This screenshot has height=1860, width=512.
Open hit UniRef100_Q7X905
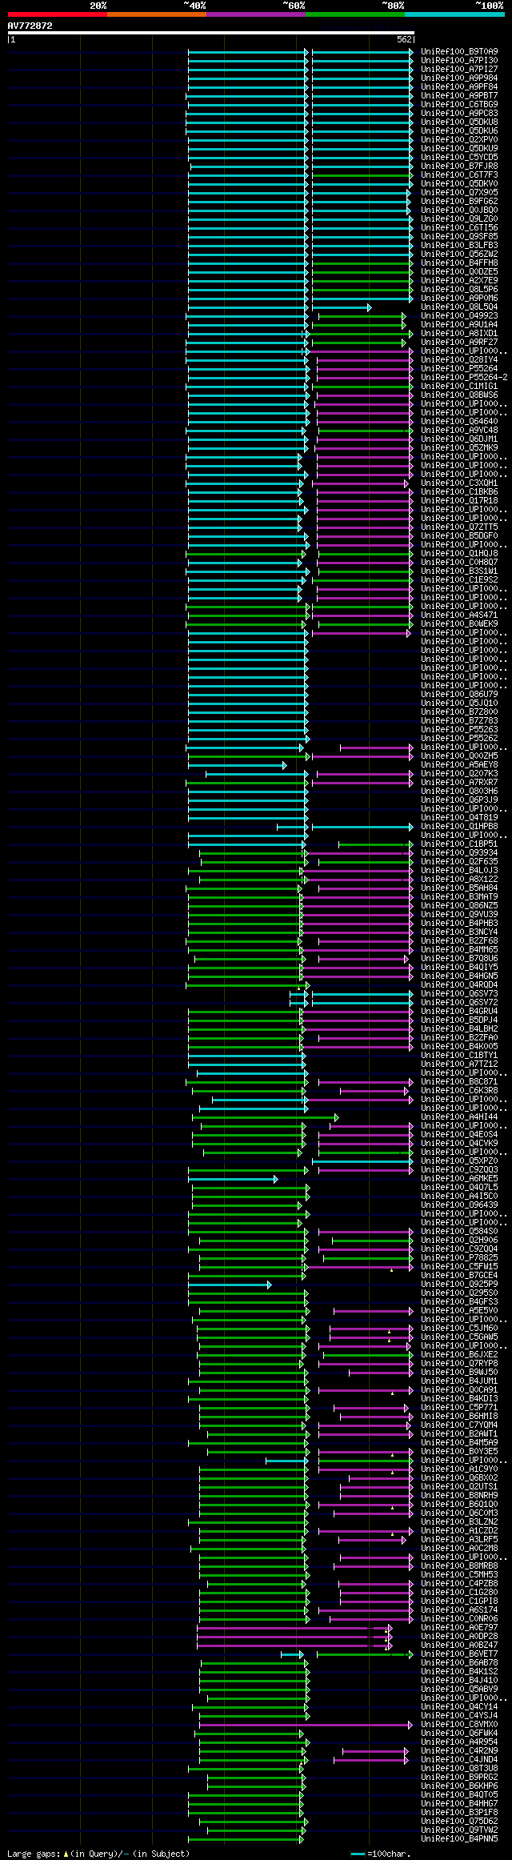pyautogui.click(x=459, y=192)
